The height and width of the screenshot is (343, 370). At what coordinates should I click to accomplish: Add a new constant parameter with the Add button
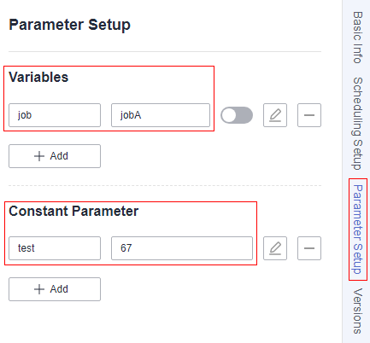click(x=55, y=289)
